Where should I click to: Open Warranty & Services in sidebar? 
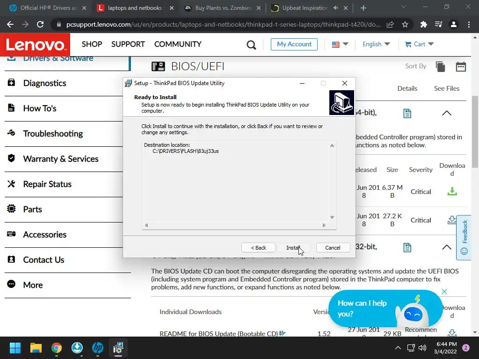60,159
